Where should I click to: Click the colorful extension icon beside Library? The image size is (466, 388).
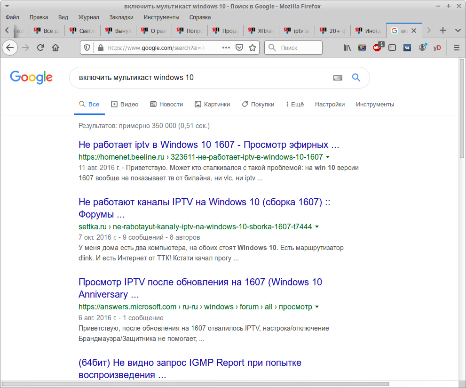point(362,48)
